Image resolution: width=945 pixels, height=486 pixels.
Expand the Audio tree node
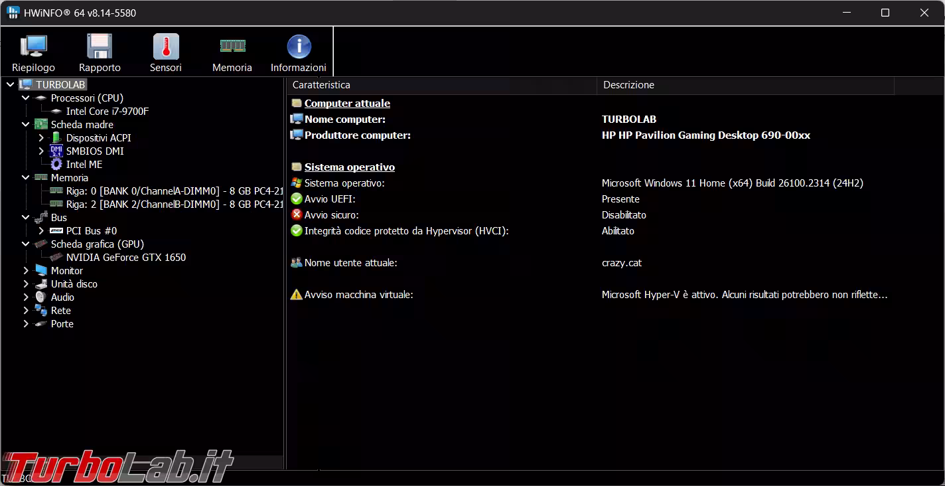26,297
